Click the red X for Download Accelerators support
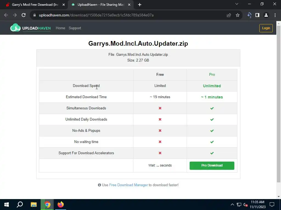Image resolution: width=281 pixels, height=210 pixels. click(160, 153)
